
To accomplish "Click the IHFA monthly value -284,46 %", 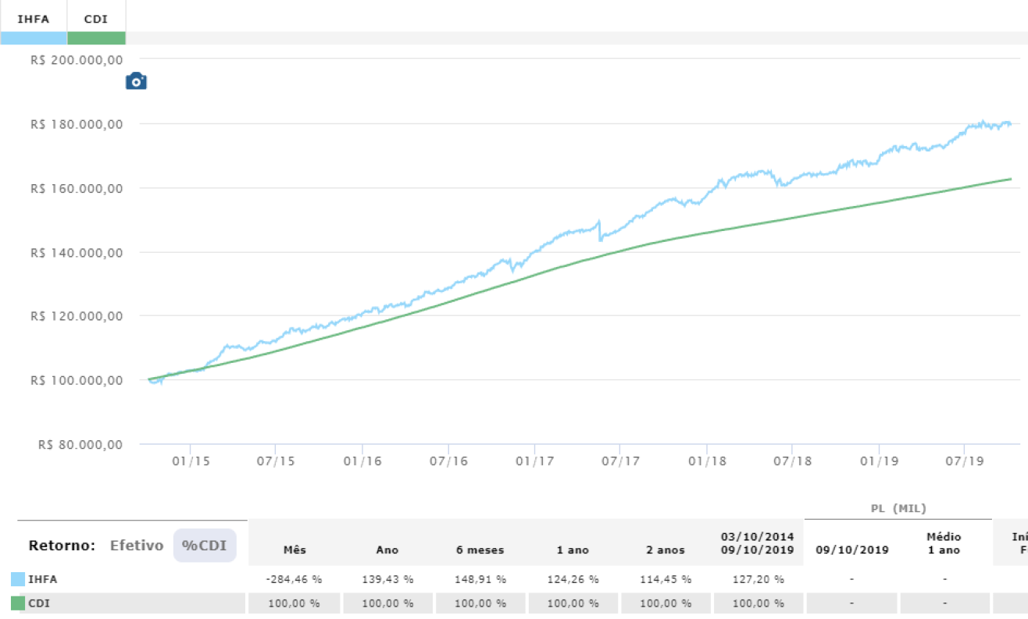I will [294, 579].
